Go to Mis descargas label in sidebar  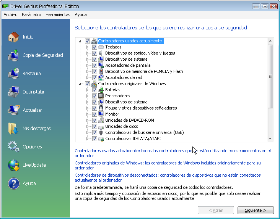coord(37,128)
